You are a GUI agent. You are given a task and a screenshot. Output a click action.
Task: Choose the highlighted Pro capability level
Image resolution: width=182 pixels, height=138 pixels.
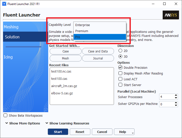[x=100, y=37]
